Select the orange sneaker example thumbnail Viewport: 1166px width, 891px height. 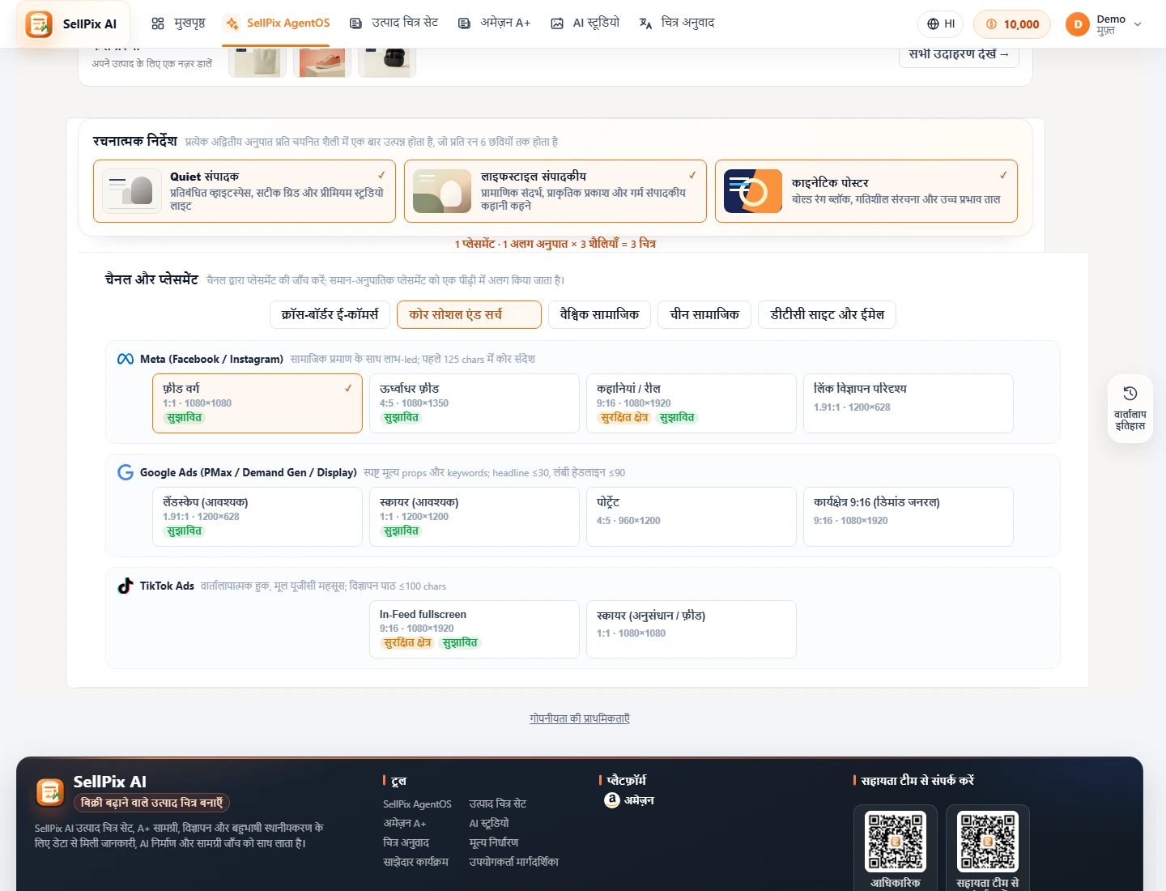[x=322, y=62]
